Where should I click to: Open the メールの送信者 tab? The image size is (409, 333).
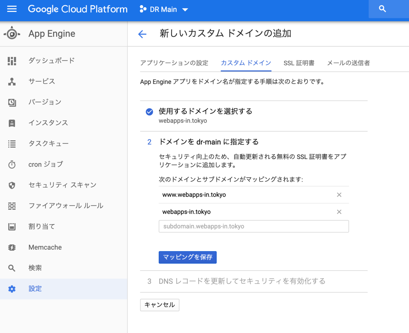(x=348, y=63)
